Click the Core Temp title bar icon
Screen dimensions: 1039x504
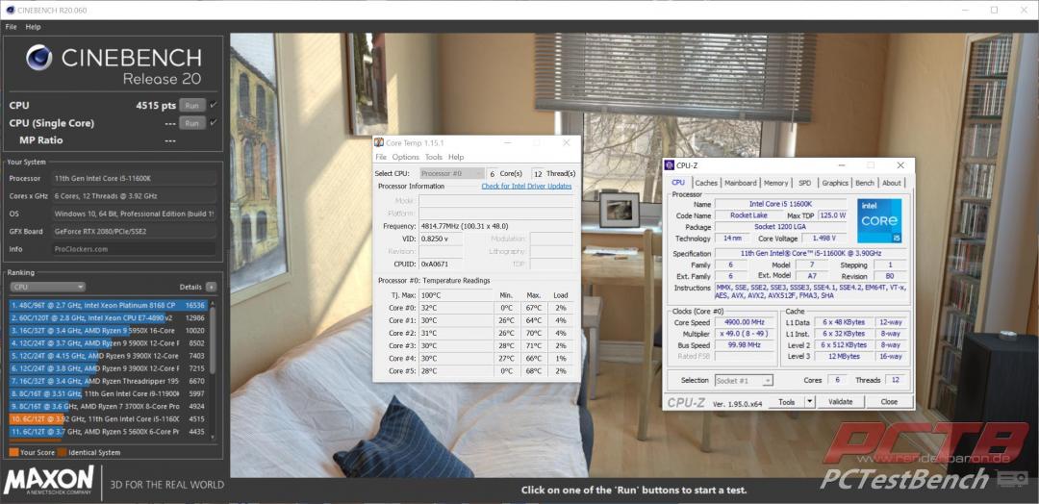pyautogui.click(x=379, y=143)
